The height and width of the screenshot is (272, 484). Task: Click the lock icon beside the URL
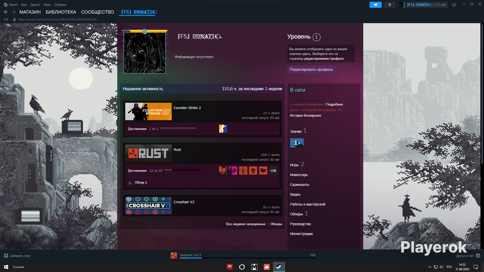[x=14, y=19]
